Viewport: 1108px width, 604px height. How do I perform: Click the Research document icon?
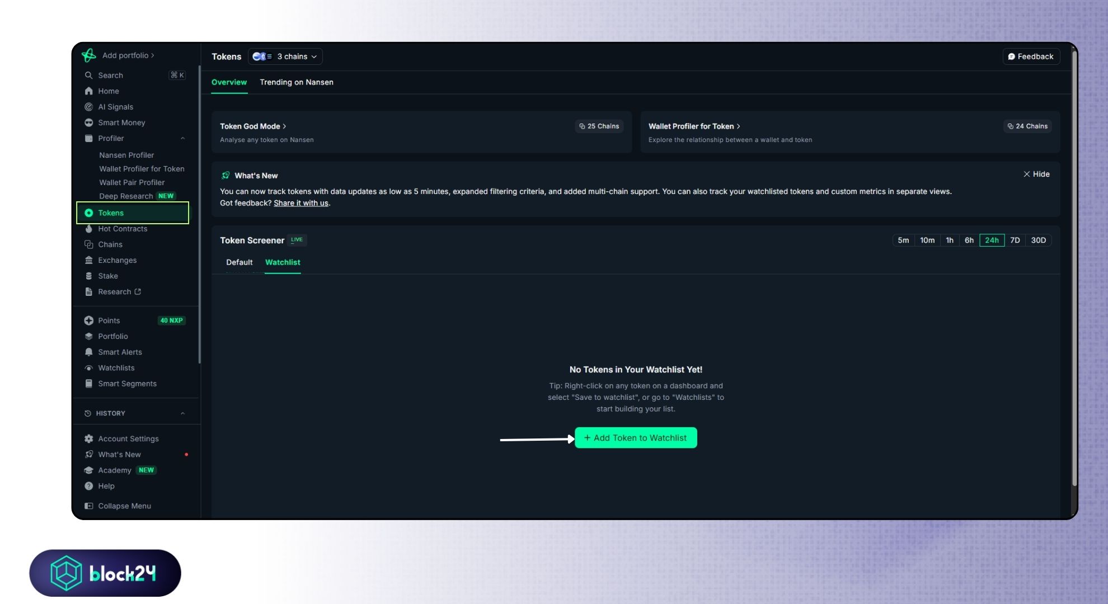tap(88, 291)
